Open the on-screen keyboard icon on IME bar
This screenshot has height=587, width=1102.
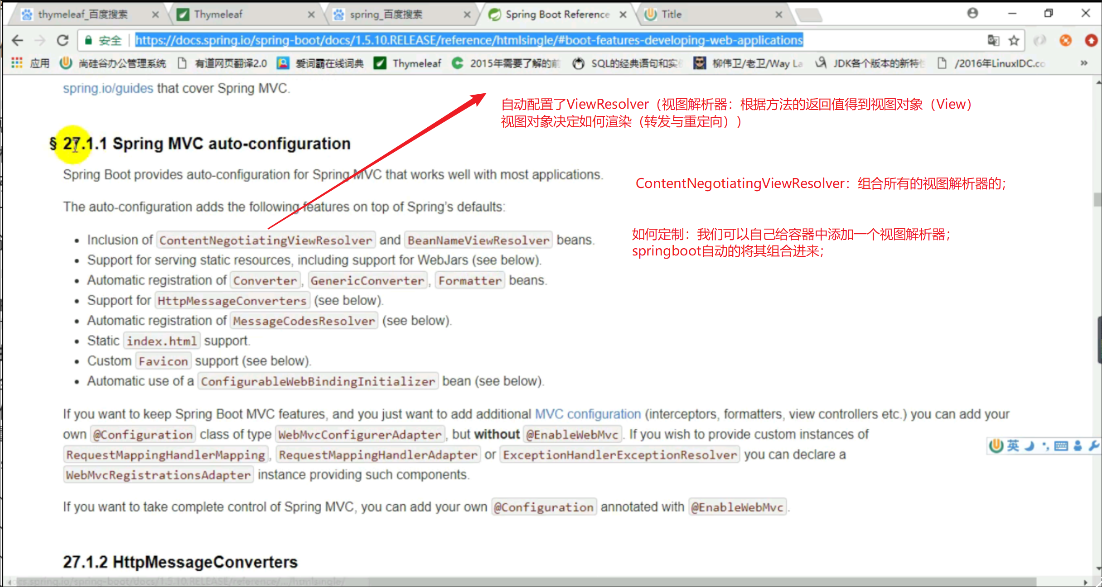pos(1060,446)
